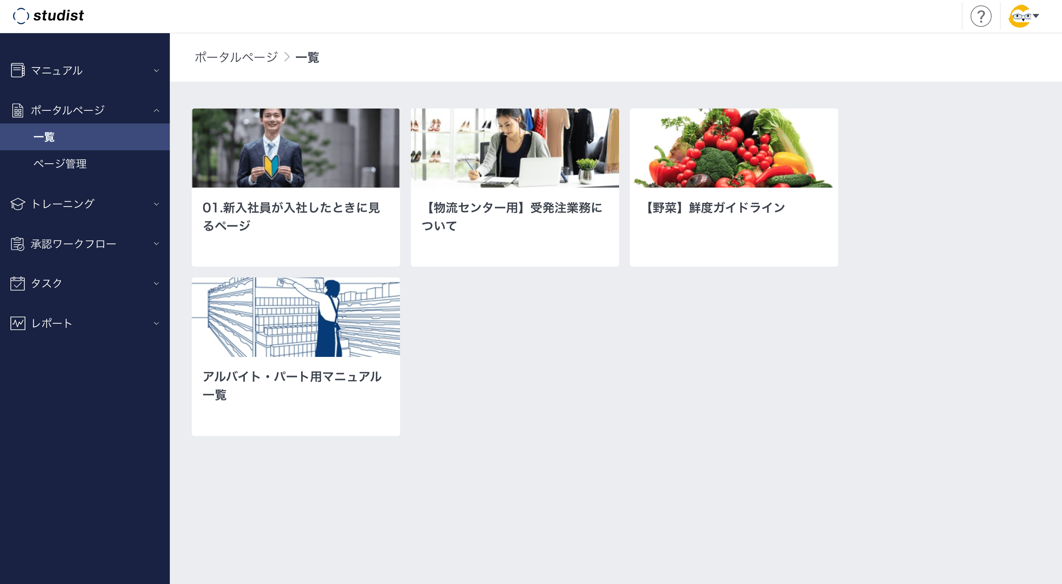Expand the マニュアル menu chevron
This screenshot has width=1062, height=584.
tap(156, 70)
